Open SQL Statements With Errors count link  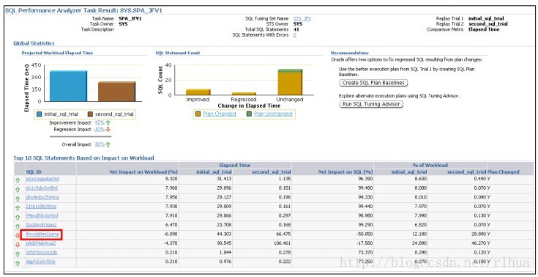pos(295,35)
